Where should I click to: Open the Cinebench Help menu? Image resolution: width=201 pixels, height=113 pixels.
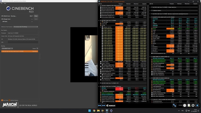tap(5, 3)
